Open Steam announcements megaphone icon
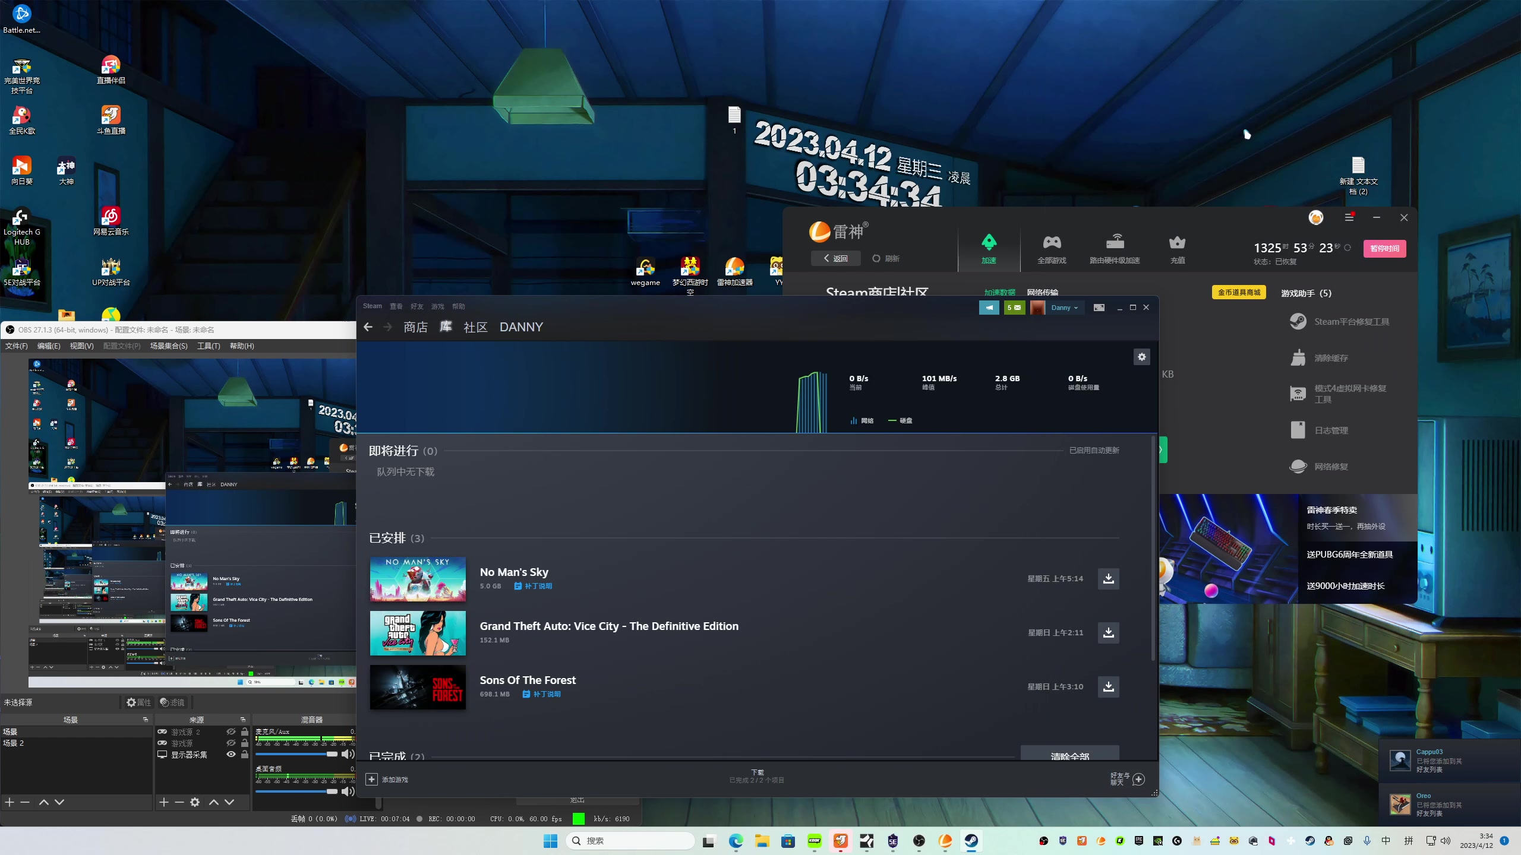This screenshot has width=1521, height=855. click(989, 308)
